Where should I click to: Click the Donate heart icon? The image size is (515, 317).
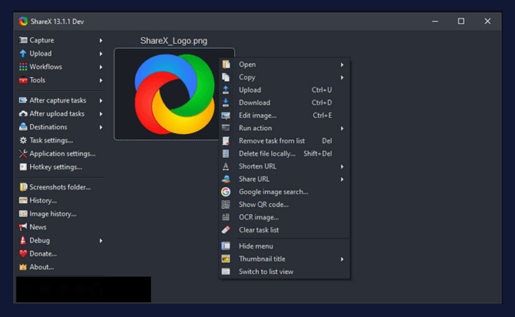23,254
